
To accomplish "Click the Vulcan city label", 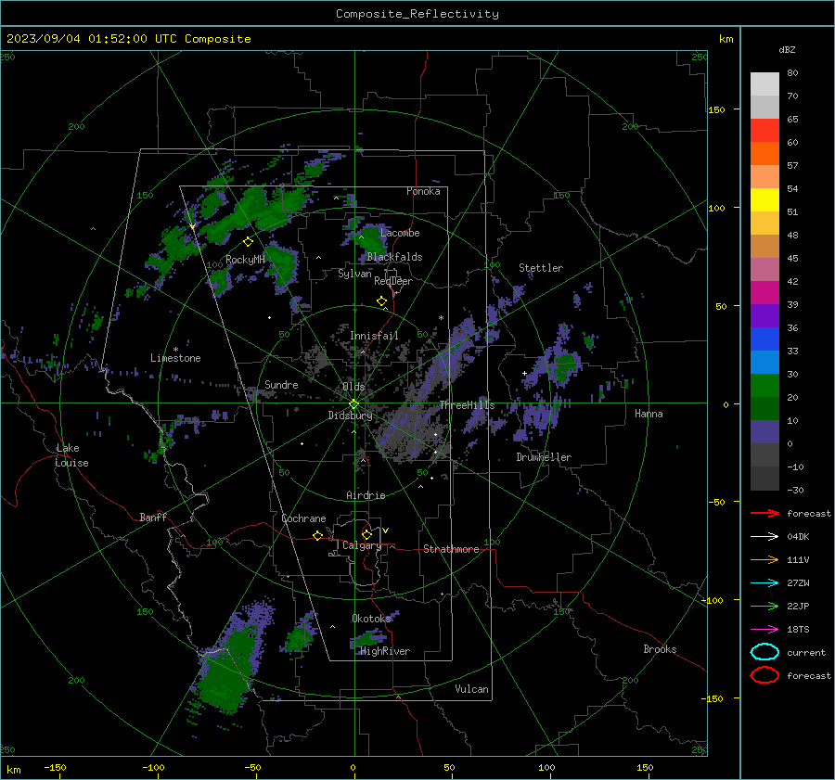I will (x=471, y=689).
